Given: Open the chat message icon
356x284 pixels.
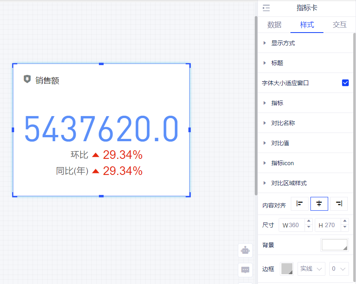Looking at the screenshot, I should pos(245,270).
